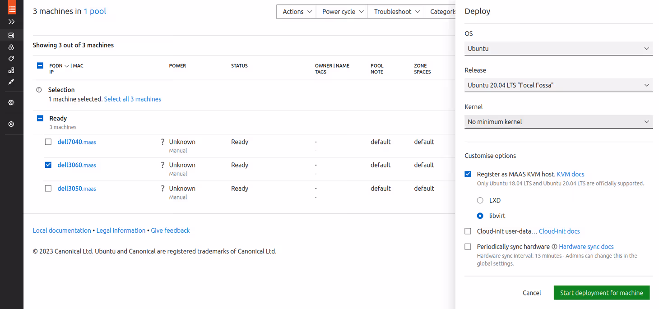Click the orange MAAS logo icon
The width and height of the screenshot is (659, 309).
click(12, 7)
